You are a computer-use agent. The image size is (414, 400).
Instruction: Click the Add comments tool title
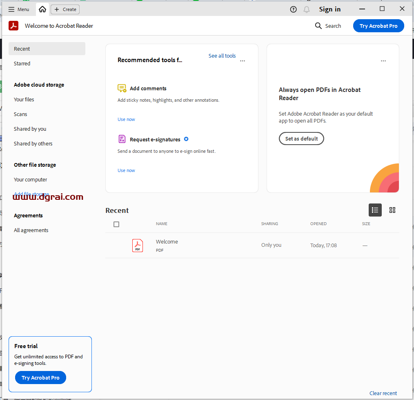click(148, 88)
